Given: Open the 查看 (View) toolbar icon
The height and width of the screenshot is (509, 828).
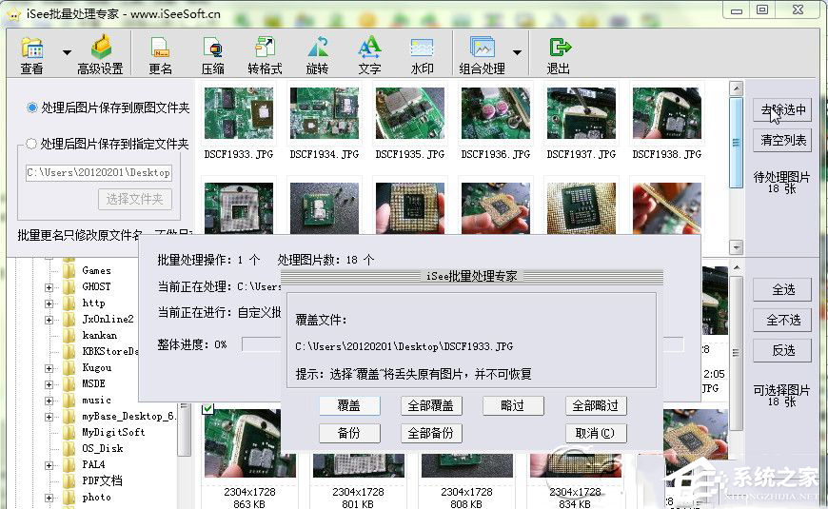Looking at the screenshot, I should 31,56.
